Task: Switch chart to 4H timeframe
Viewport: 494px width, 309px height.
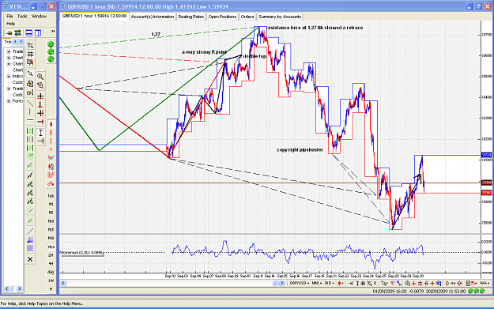Action: tap(51, 264)
